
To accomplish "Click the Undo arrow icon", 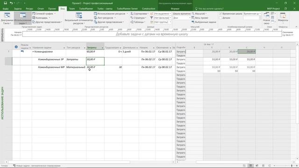I will pyautogui.click(x=11, y=3).
